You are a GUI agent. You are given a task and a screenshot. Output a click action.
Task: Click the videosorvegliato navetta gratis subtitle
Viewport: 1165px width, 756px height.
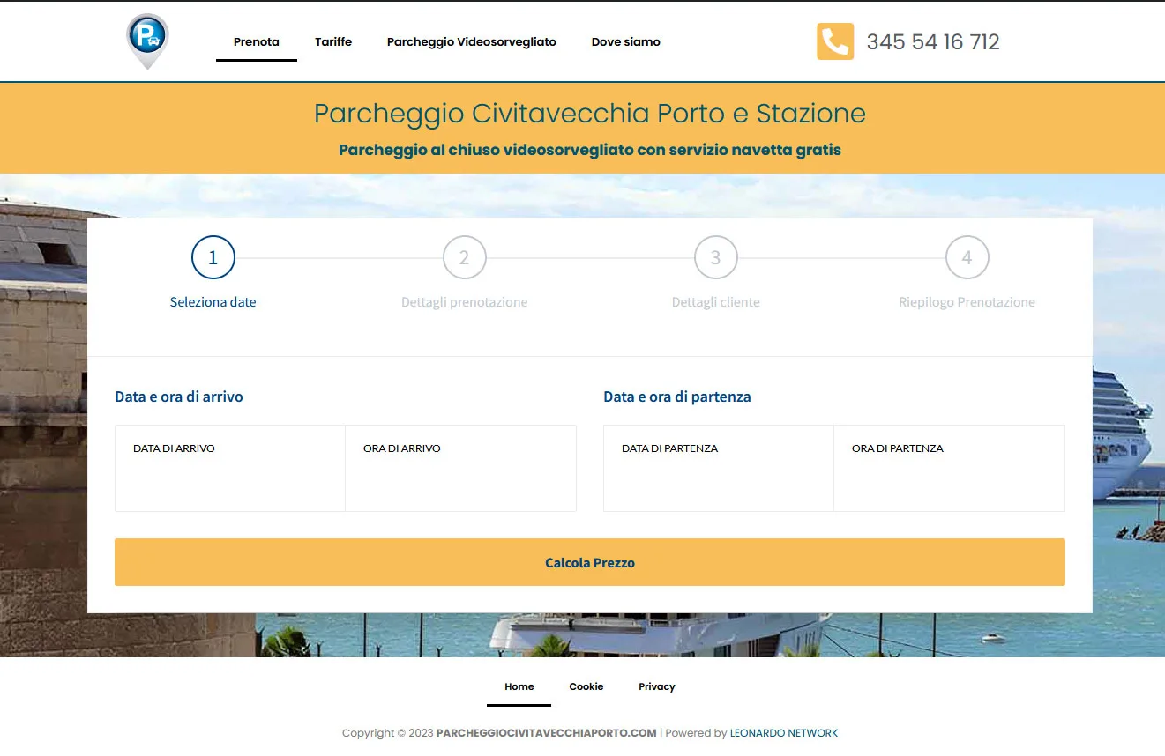[x=590, y=150]
